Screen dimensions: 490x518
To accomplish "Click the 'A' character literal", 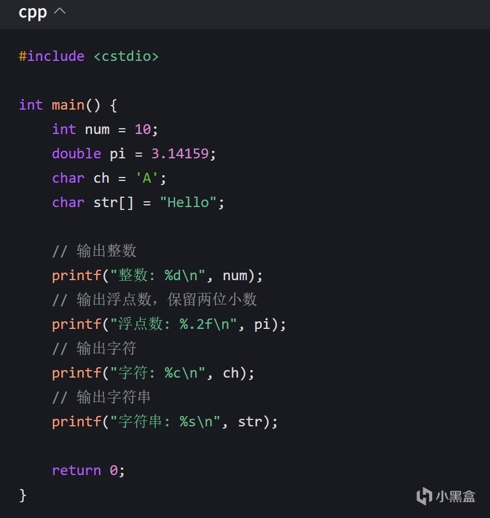I will click(x=147, y=178).
